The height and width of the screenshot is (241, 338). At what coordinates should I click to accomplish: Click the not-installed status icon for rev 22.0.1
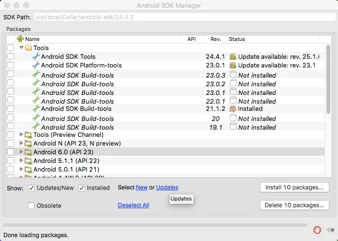233,100
